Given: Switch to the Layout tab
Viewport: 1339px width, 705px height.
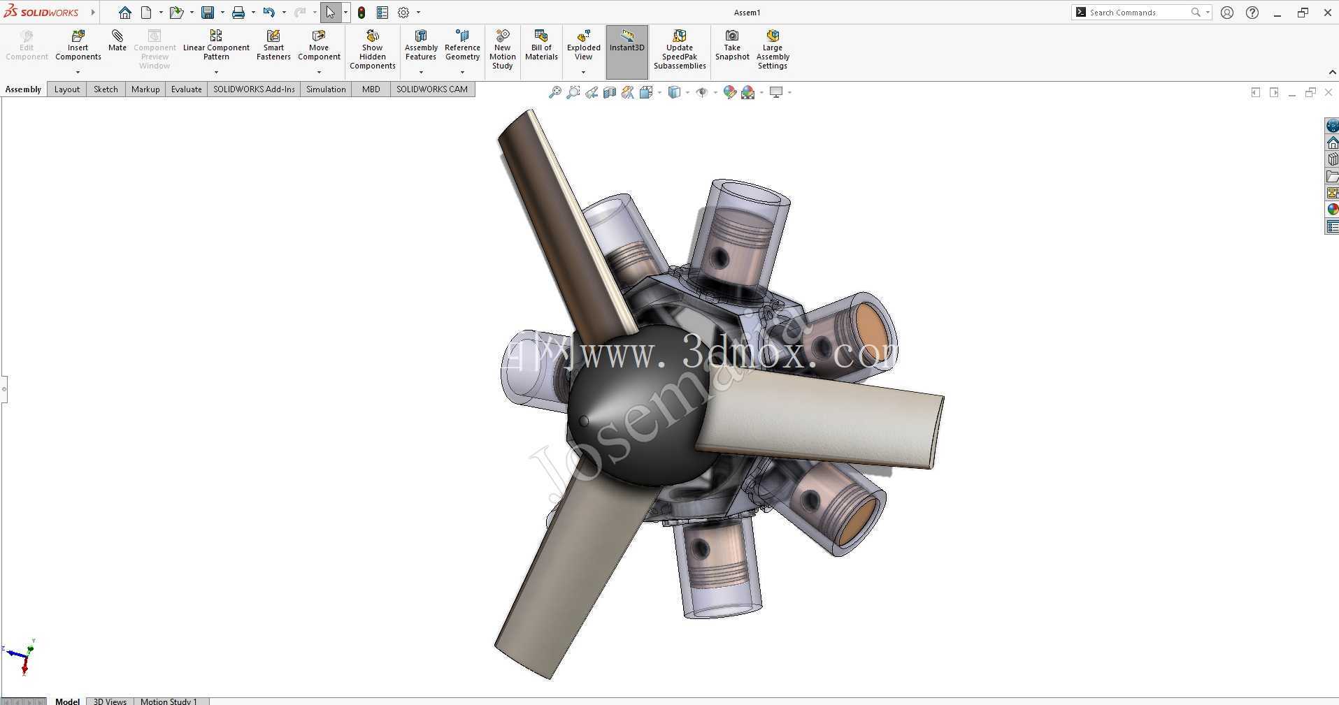Looking at the screenshot, I should 67,89.
